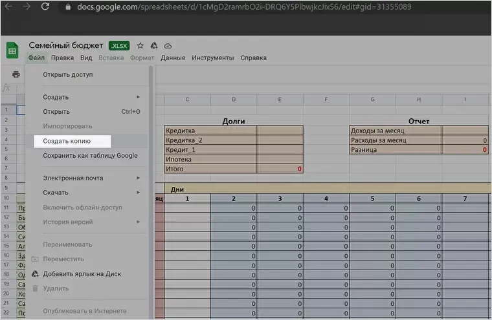Click day 7 column heading cell

pyautogui.click(x=465, y=198)
